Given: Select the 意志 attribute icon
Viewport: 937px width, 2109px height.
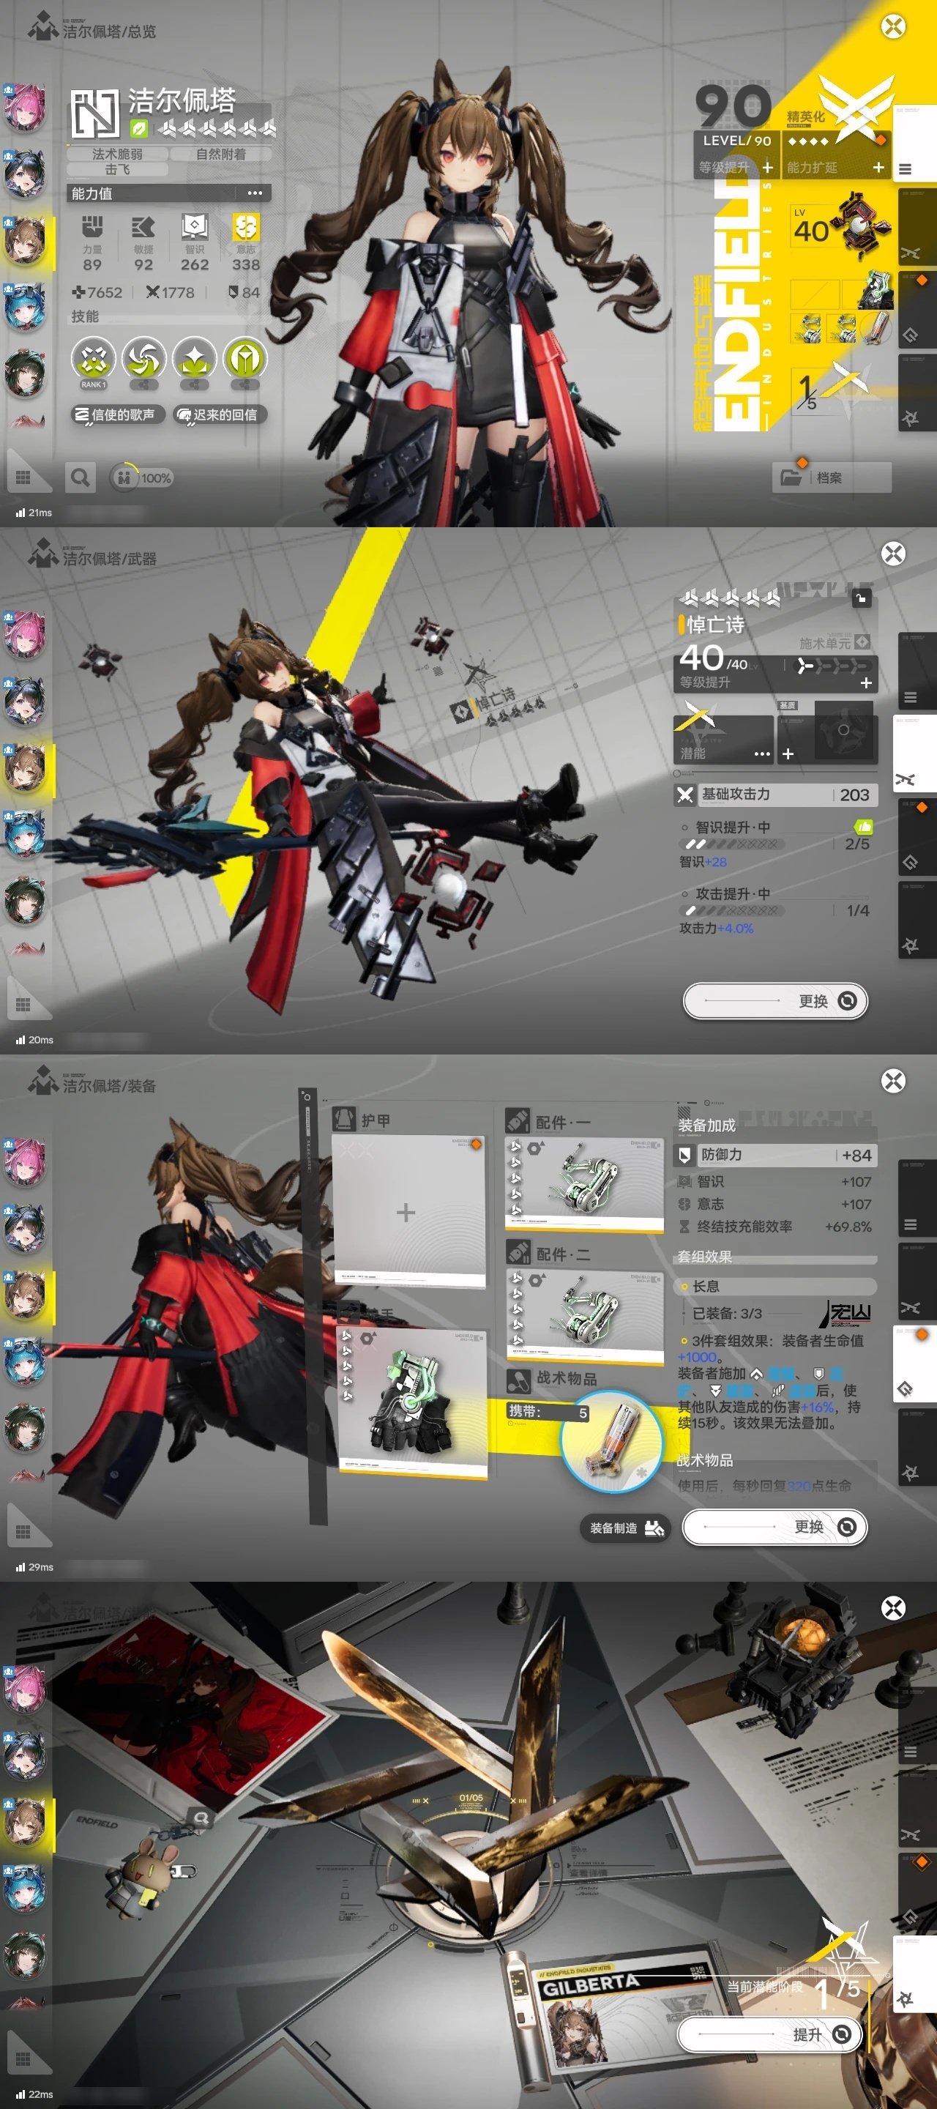Looking at the screenshot, I should (245, 227).
